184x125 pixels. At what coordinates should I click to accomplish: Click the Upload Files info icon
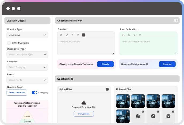tap(107, 89)
